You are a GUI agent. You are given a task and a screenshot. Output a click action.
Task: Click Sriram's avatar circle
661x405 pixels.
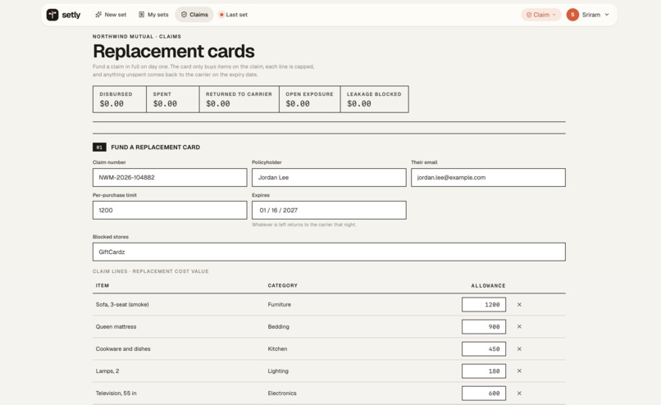point(572,15)
